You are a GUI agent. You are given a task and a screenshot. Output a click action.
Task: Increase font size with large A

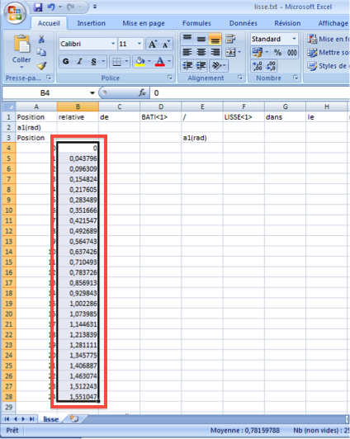click(x=153, y=44)
